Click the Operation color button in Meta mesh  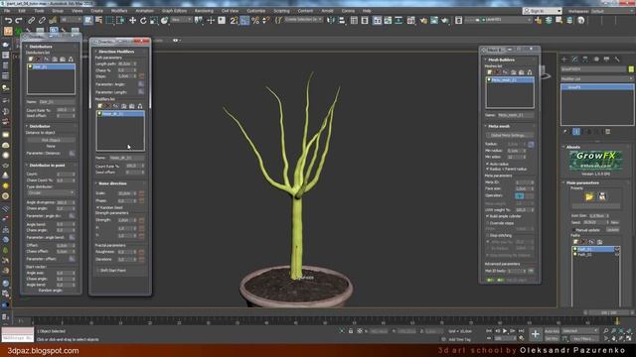[519, 196]
